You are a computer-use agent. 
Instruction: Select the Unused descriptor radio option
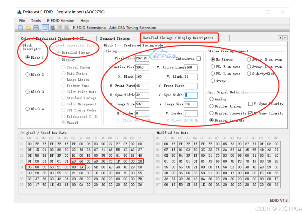click(x=63, y=122)
